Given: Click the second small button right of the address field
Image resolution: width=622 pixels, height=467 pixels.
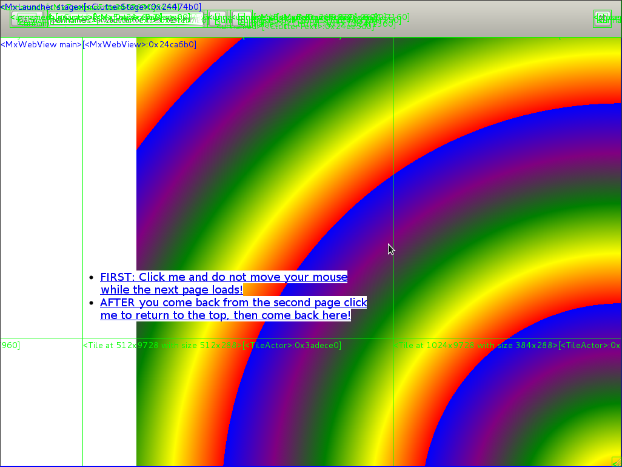Looking at the screenshot, I should coord(242,18).
